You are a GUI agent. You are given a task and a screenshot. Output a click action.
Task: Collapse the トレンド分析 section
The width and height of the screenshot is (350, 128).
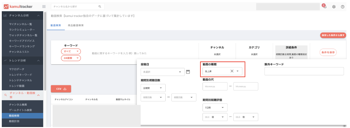(38, 61)
